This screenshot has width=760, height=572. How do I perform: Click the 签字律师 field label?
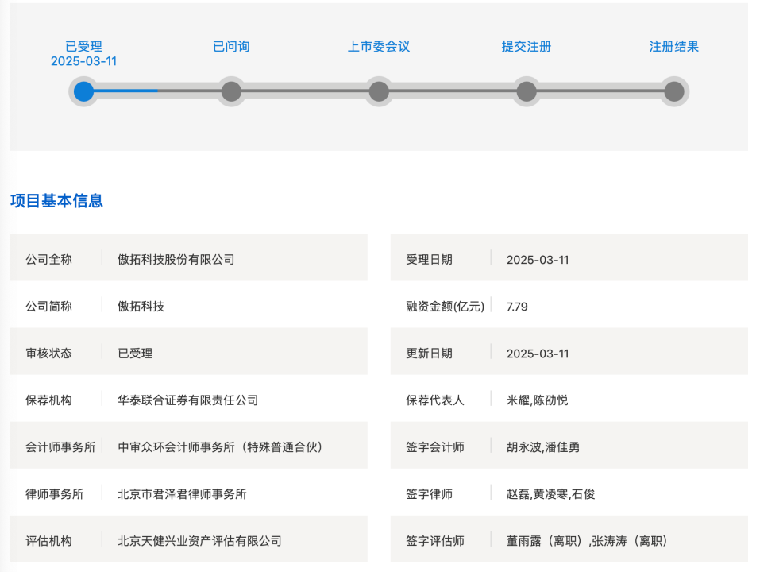429,494
